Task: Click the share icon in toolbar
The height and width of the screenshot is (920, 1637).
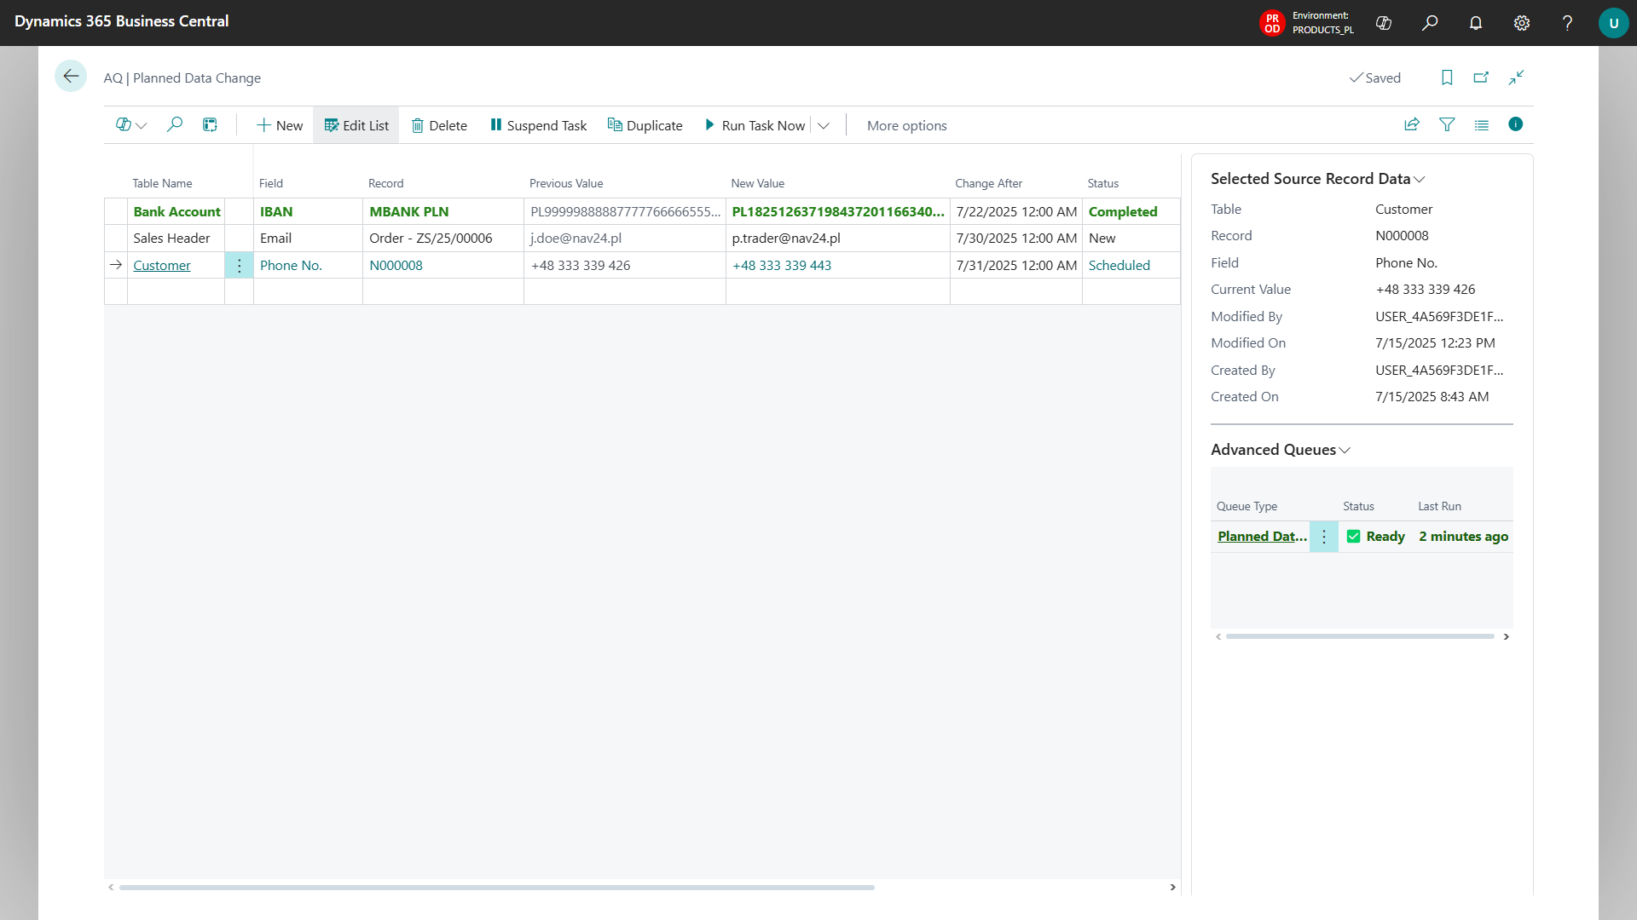Action: (1412, 125)
